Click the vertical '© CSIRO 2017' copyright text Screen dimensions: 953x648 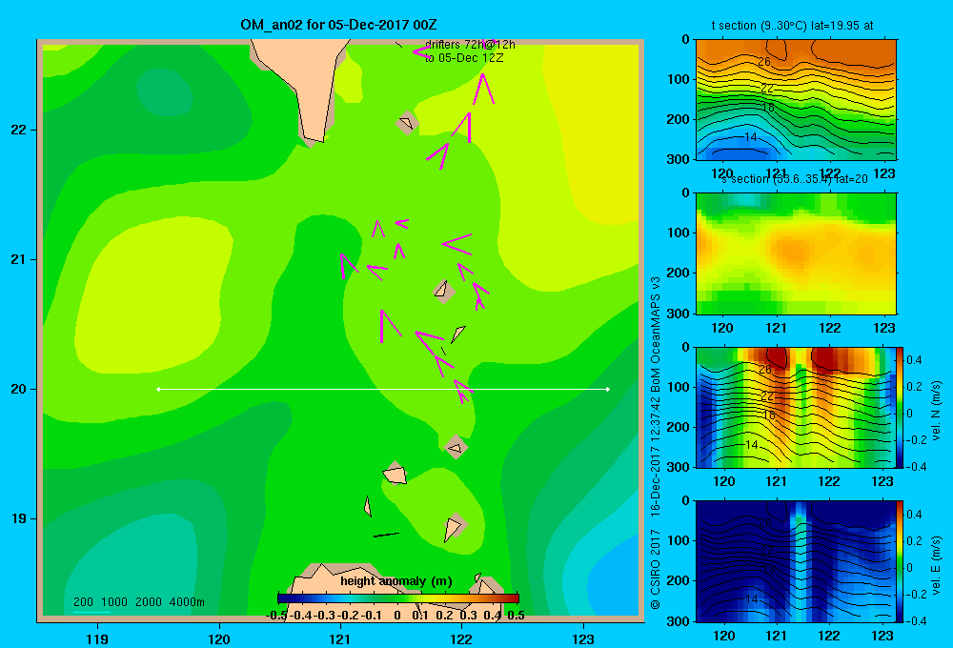(656, 569)
